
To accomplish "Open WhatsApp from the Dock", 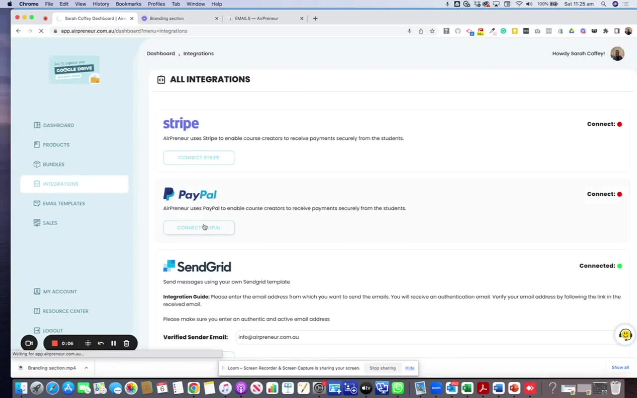I will (398, 388).
